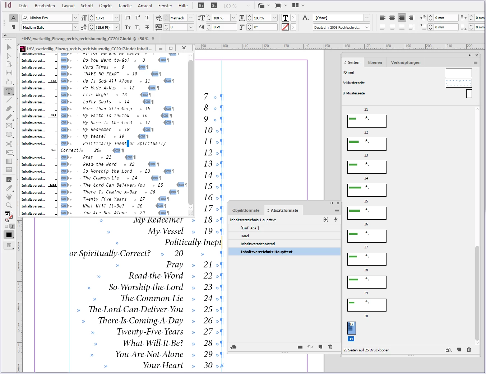Select the Head paragraph style

tap(284, 236)
